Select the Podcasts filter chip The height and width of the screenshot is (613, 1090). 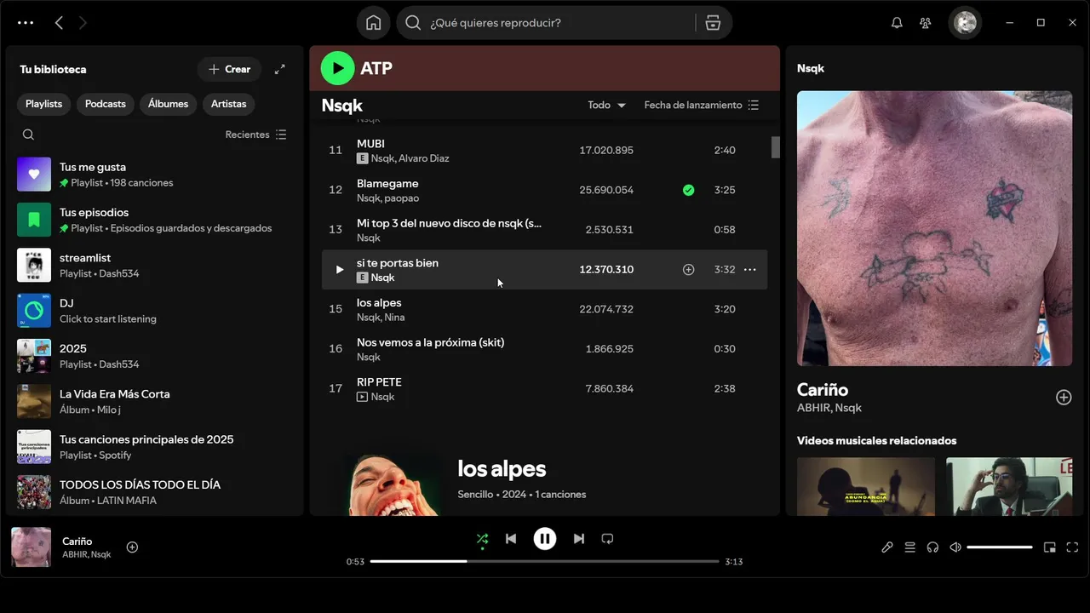(106, 104)
